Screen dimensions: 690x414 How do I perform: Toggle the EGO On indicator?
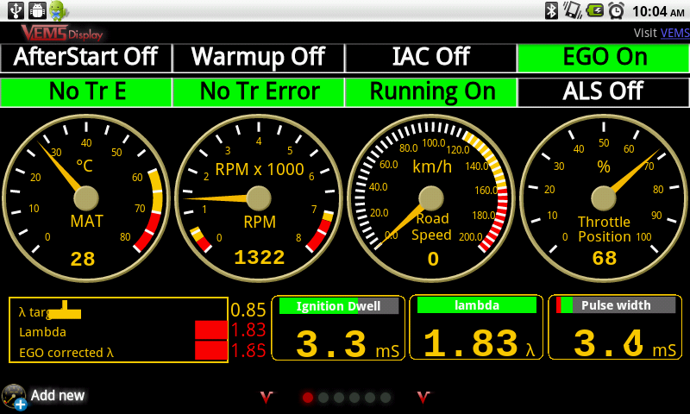coord(602,58)
